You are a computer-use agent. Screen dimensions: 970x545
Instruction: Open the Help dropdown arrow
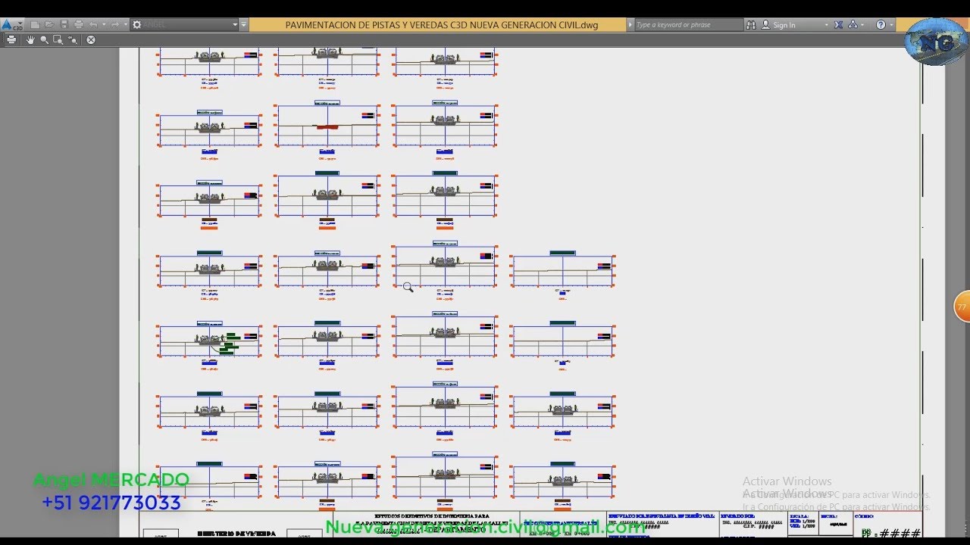pos(891,25)
